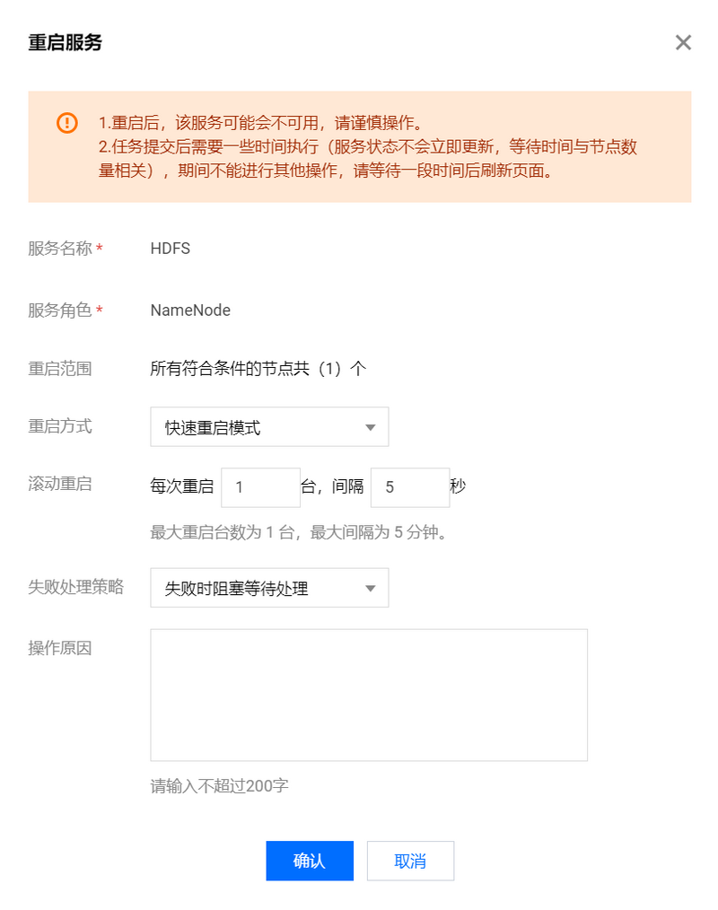Focus the 间隔 seconds input field
The height and width of the screenshot is (910, 718).
[410, 487]
